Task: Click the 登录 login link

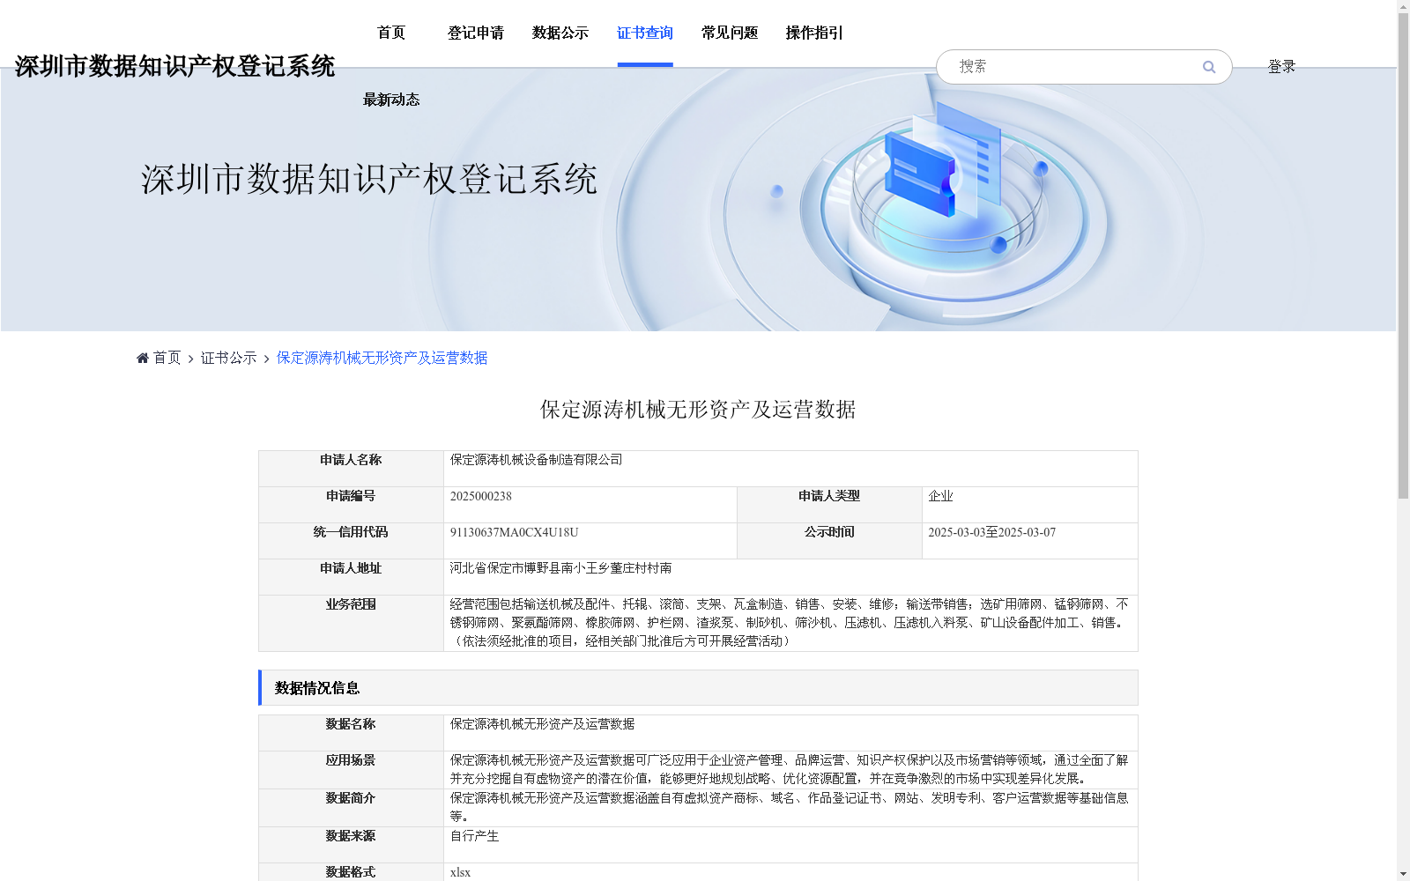Action: [x=1281, y=67]
